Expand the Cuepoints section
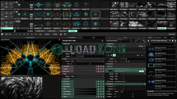The height and width of the screenshot is (99, 177). (106, 64)
